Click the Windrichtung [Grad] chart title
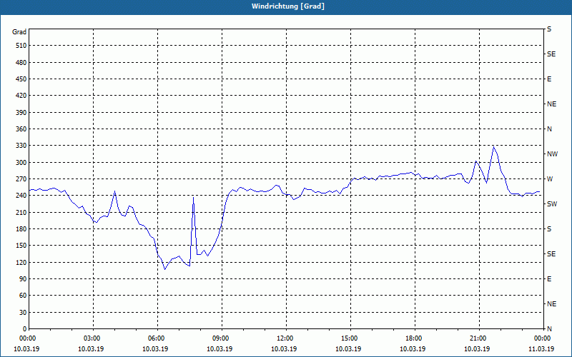 [x=288, y=6]
